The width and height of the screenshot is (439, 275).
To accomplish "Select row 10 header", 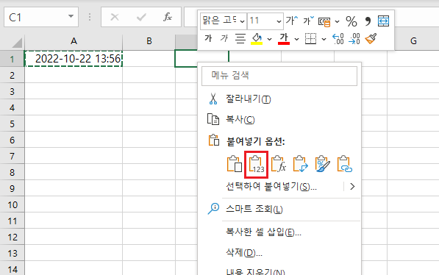I will [x=12, y=204].
